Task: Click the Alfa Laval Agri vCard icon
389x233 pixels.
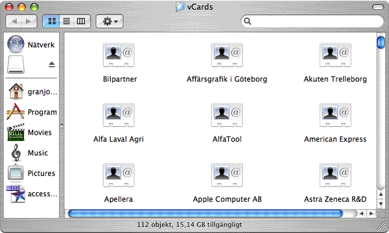Action: coord(119,115)
